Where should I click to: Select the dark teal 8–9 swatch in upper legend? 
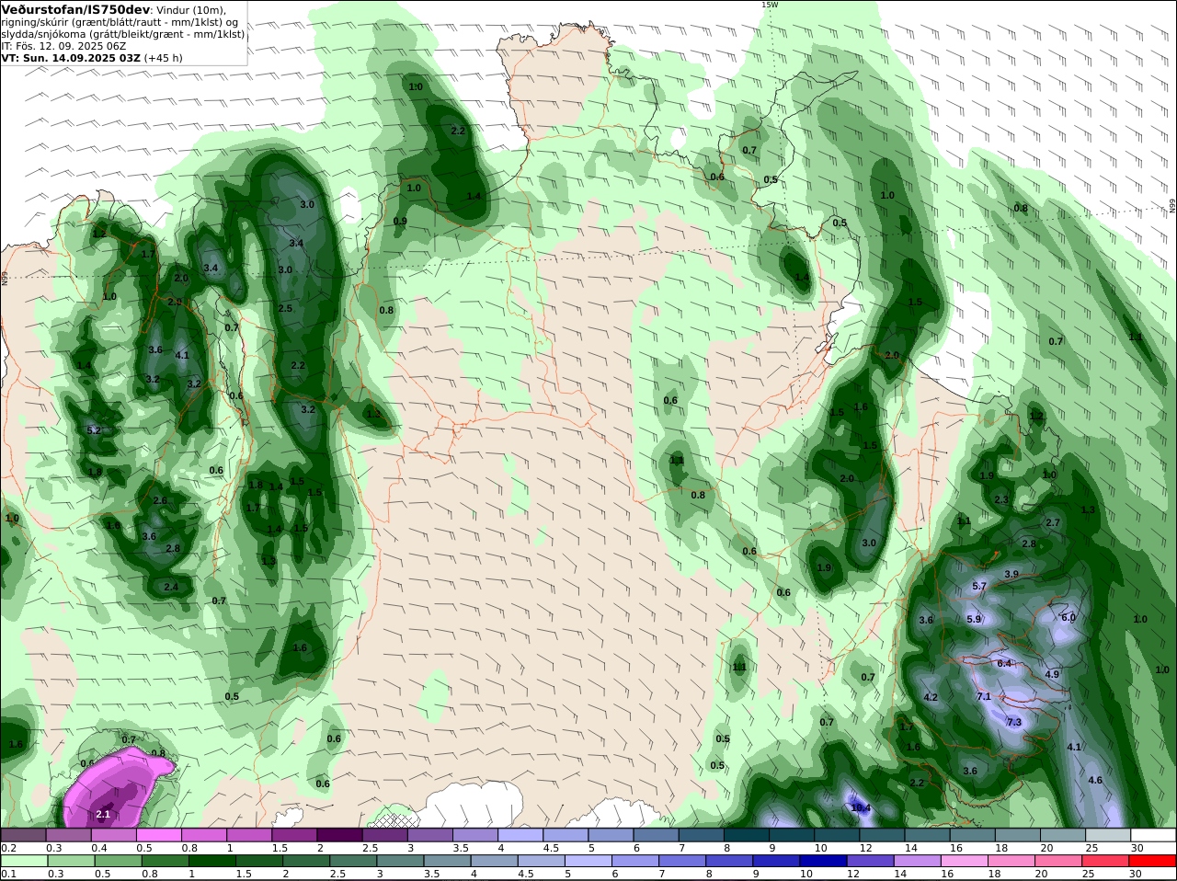(x=747, y=835)
